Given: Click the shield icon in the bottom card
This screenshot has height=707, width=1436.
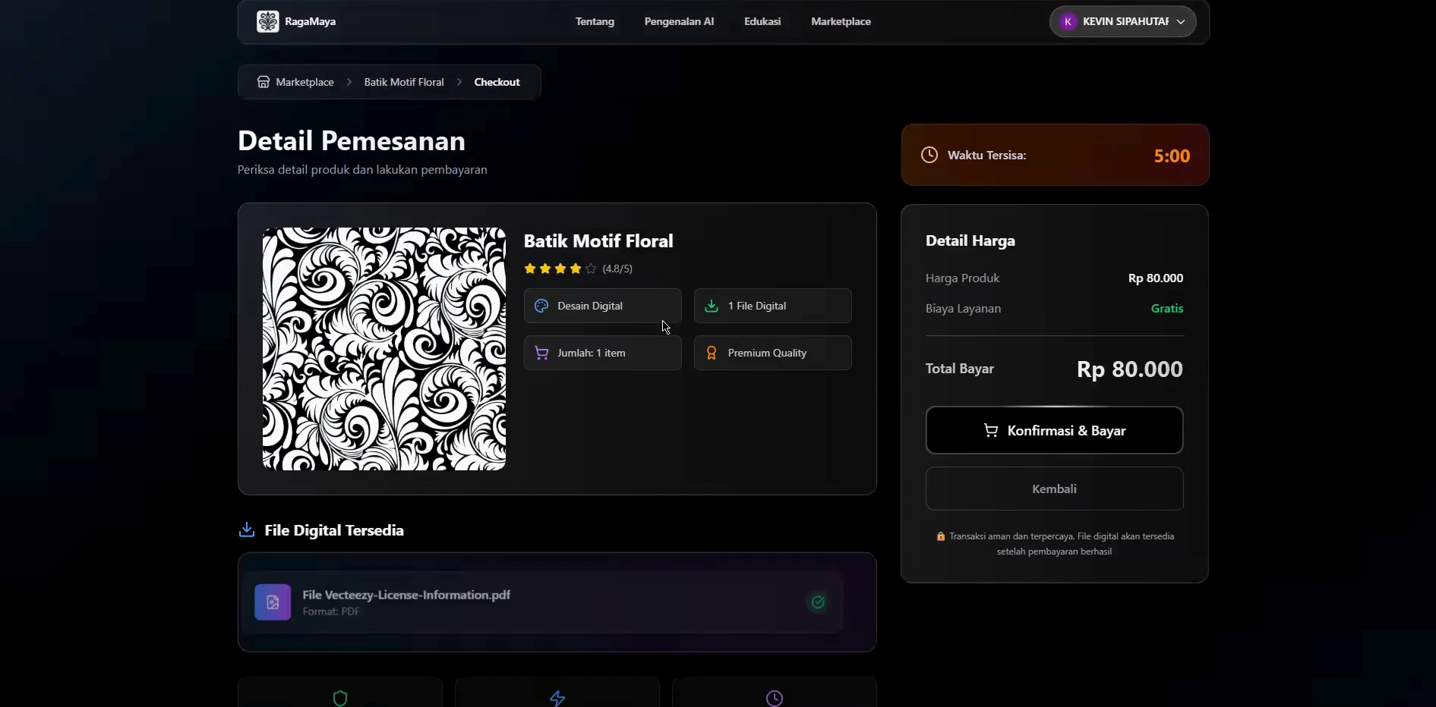Looking at the screenshot, I should point(339,697).
